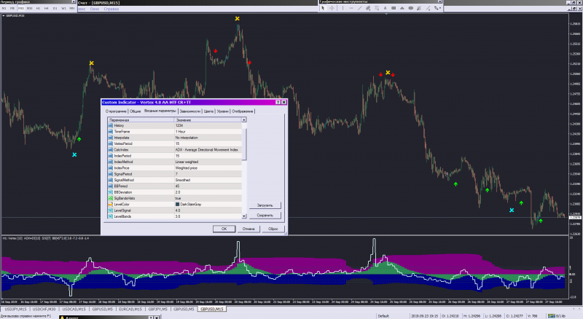Click the dialog's question-mark help button
Screen dimensions: 583x319
click(x=278, y=102)
